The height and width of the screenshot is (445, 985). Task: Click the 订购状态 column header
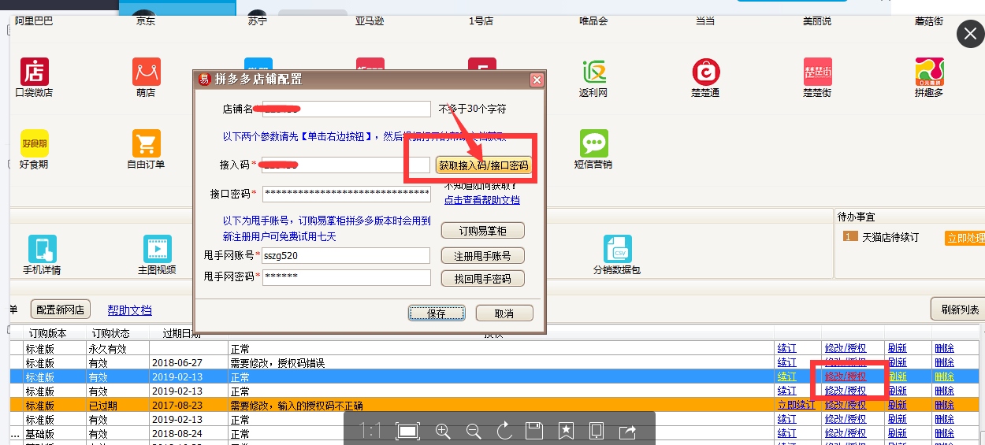click(x=111, y=333)
